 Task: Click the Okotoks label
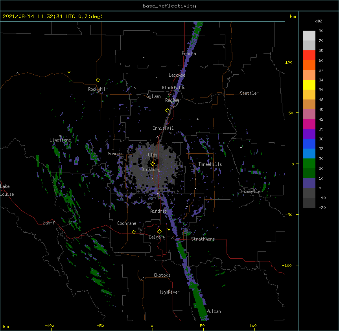click(162, 275)
